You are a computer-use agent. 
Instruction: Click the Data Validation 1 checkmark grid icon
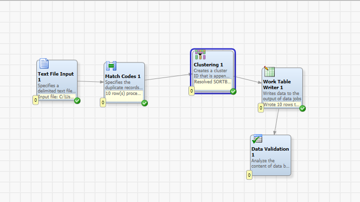pos(257,139)
